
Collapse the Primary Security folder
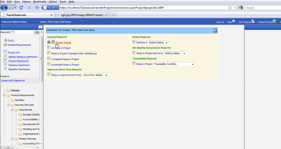tap(12, 139)
